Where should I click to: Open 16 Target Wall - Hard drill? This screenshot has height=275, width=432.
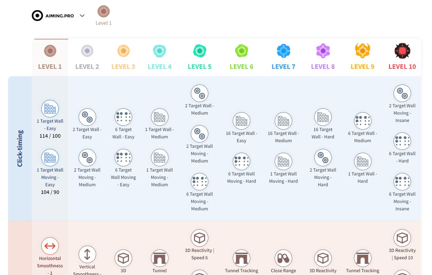pyautogui.click(x=323, y=117)
